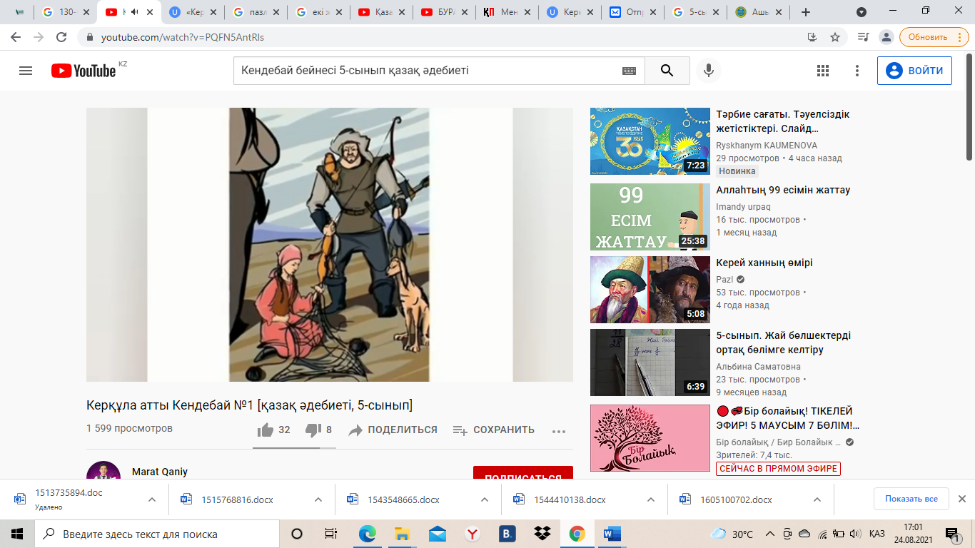
Task: Open 'Бір болайық' live stream thumbnail
Action: [650, 438]
